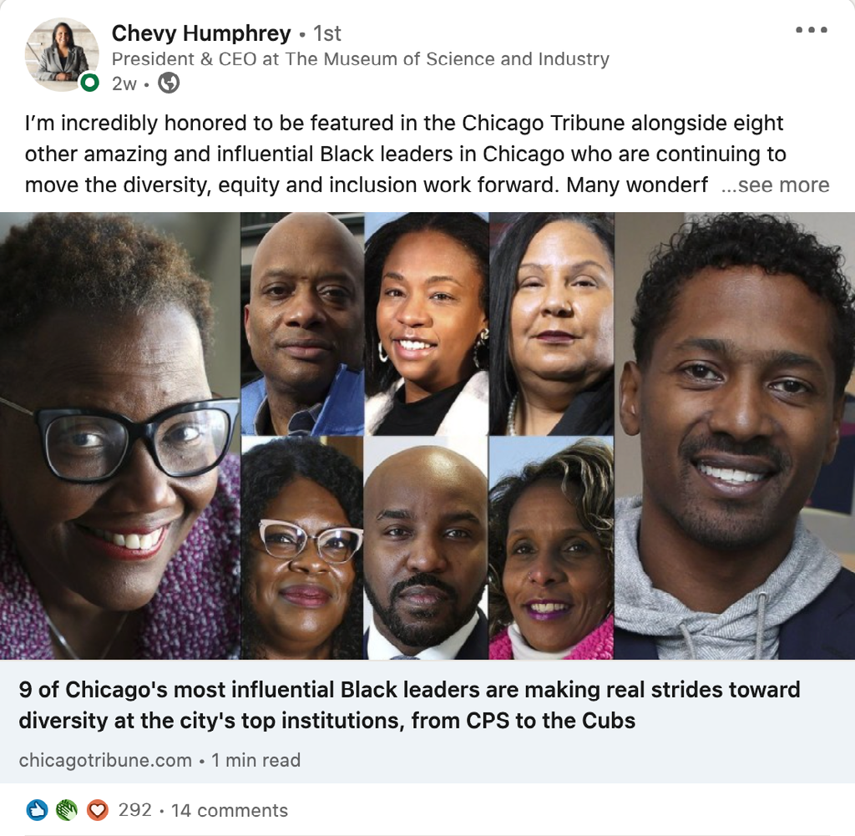Image resolution: width=855 pixels, height=836 pixels.
Task: Open the chicagotribune.com source link
Action: 105,760
